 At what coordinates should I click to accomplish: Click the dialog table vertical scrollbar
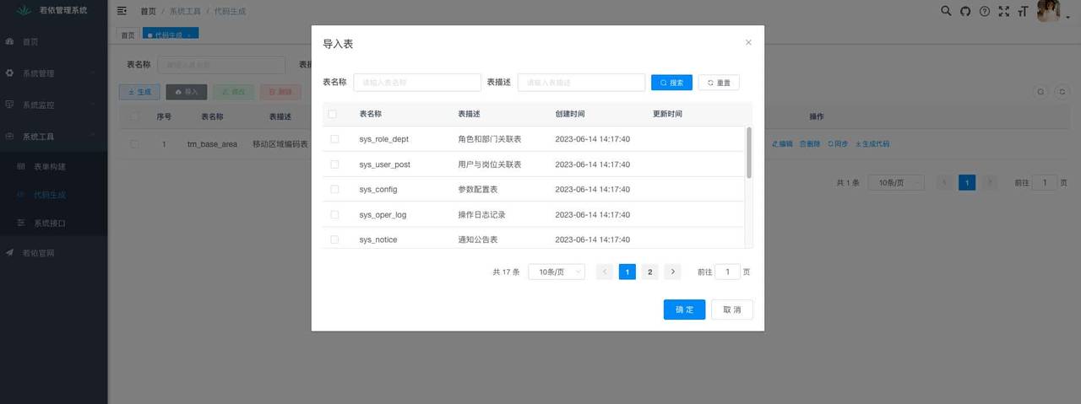coord(749,153)
